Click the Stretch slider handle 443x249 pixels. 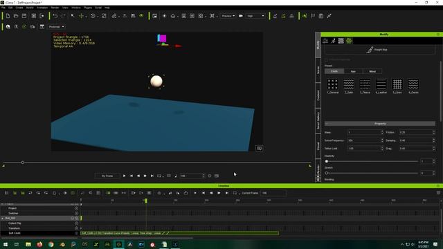327,173
